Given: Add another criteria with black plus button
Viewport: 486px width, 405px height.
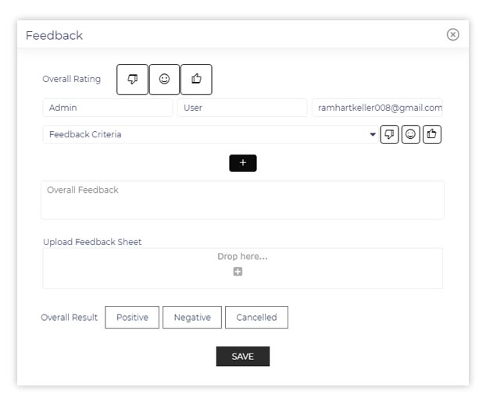Looking at the screenshot, I should tap(243, 163).
